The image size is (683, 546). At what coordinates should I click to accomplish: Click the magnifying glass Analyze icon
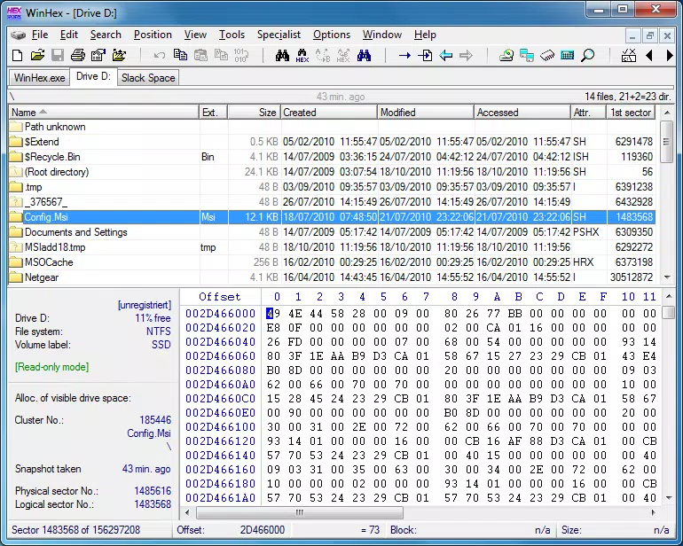point(587,55)
